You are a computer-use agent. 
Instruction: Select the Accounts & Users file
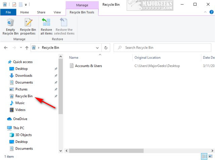click(x=88, y=66)
